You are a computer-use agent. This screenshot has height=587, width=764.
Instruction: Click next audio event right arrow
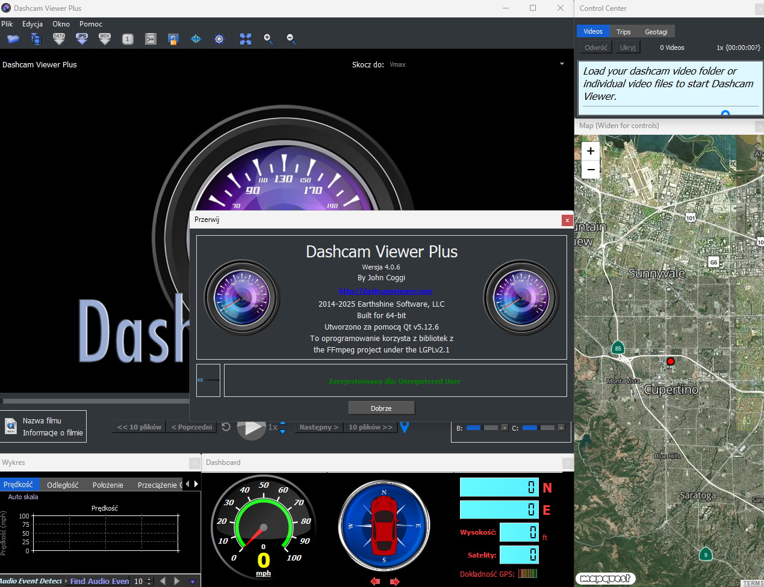click(x=177, y=581)
